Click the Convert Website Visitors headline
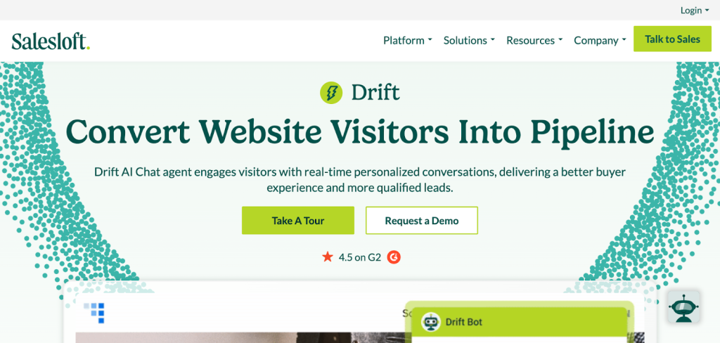This screenshot has width=720, height=343. (x=360, y=131)
